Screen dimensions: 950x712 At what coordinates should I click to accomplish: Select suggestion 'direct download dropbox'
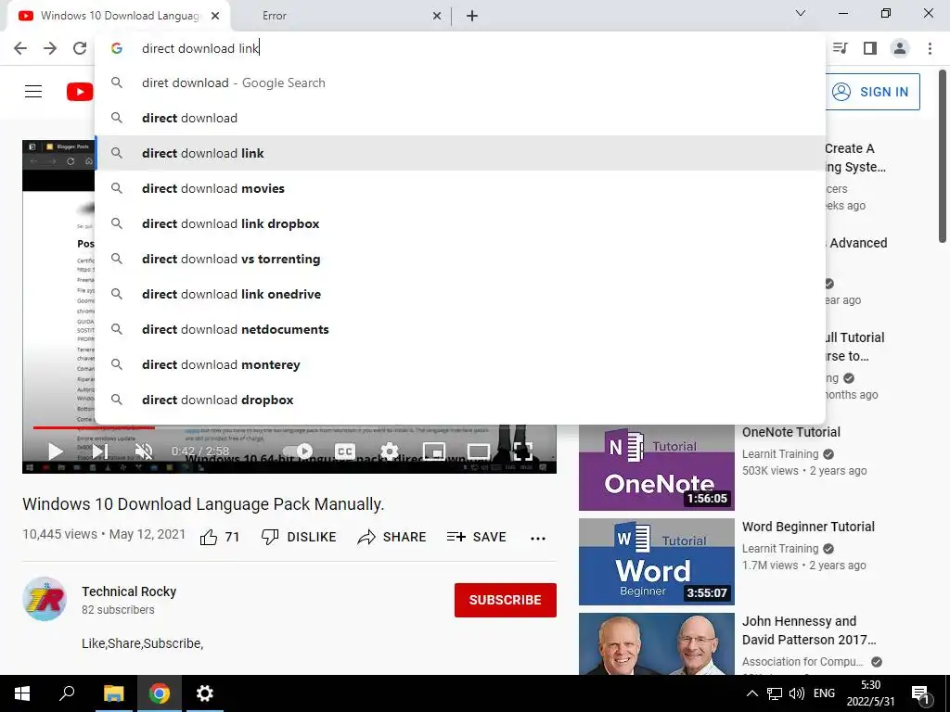tap(460, 400)
